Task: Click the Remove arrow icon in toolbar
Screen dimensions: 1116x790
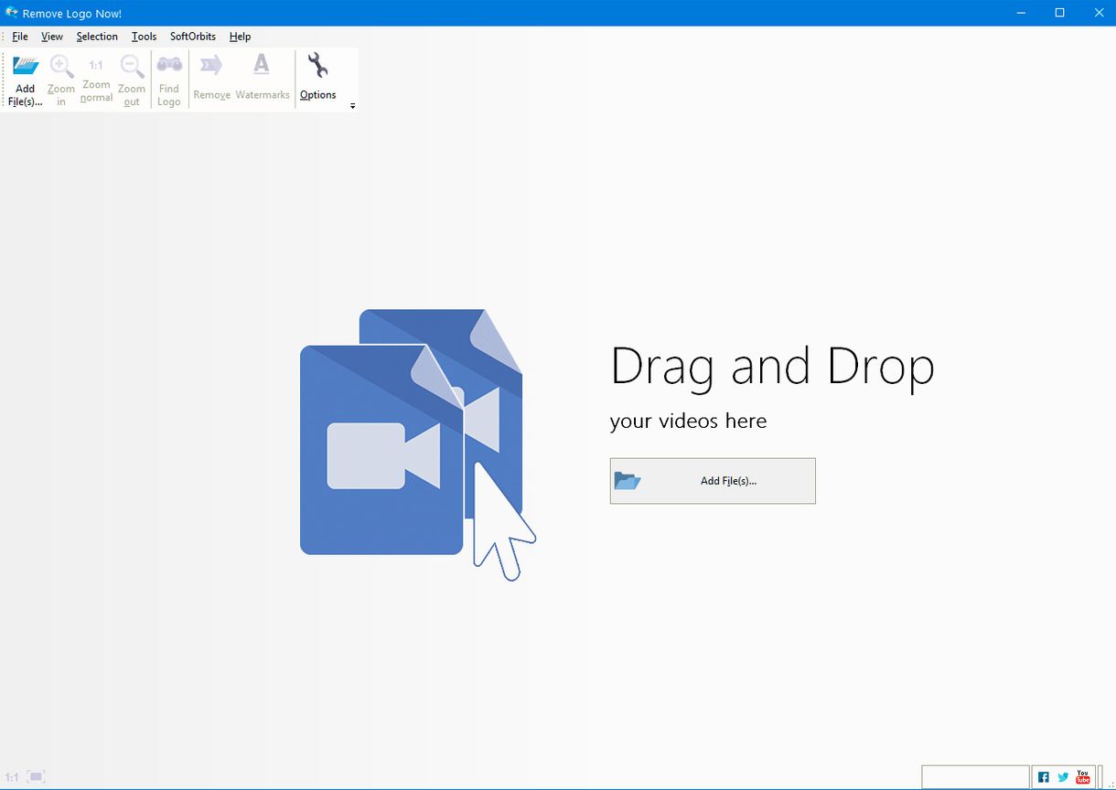Action: click(211, 66)
